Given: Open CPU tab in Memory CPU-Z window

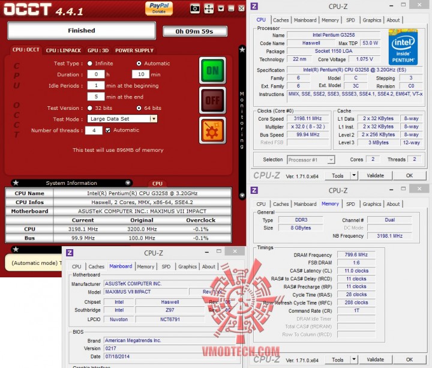Looking at the screenshot, I should [x=261, y=204].
